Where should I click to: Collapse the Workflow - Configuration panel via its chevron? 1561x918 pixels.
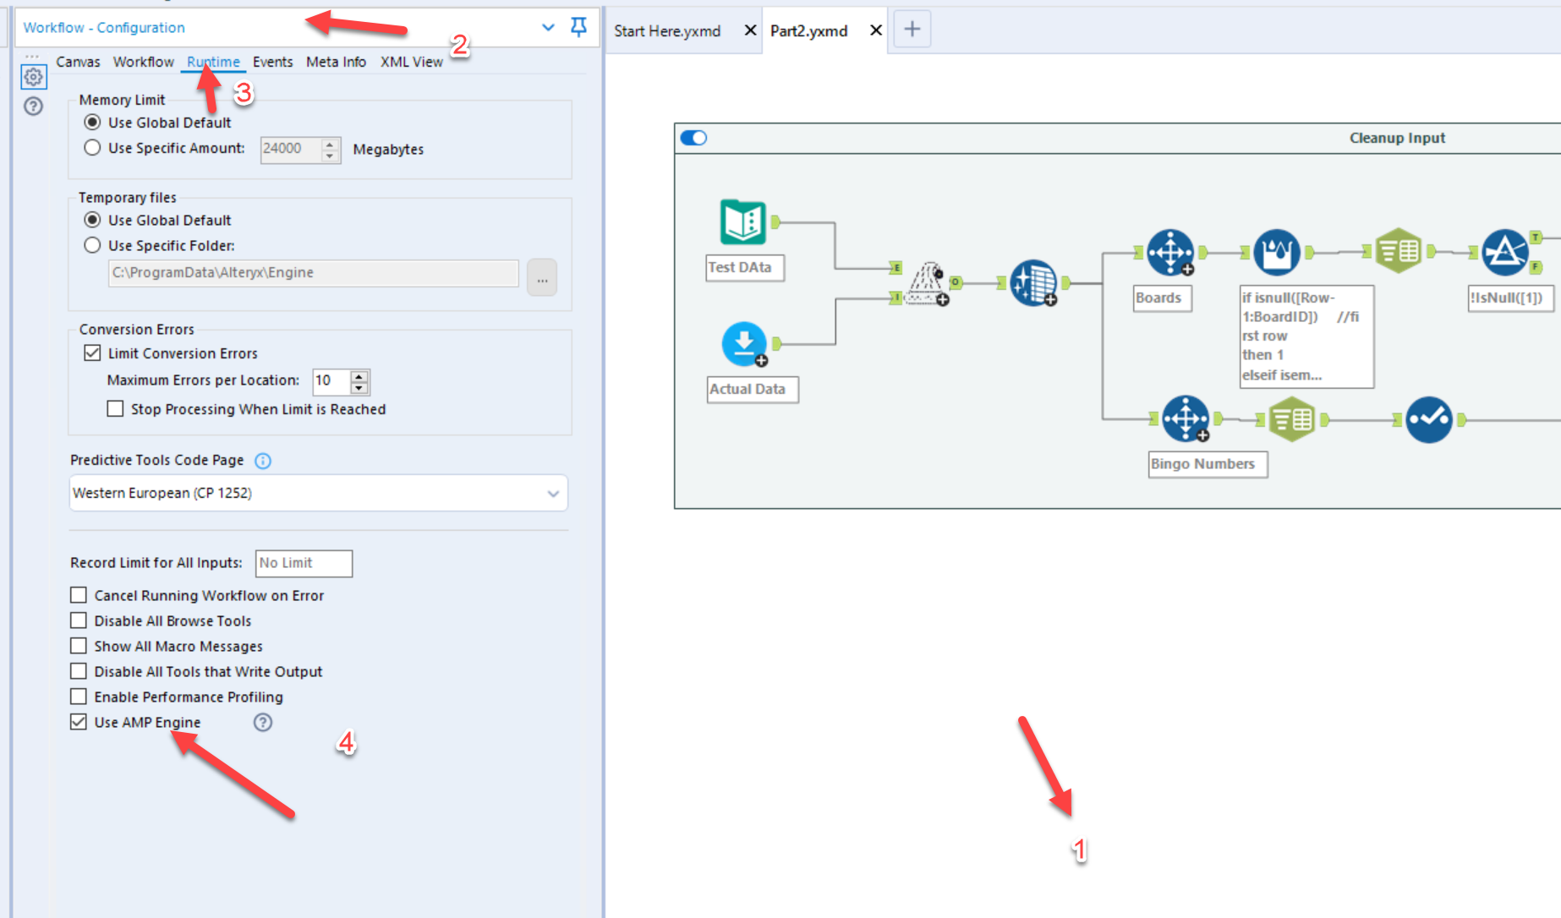(x=548, y=27)
